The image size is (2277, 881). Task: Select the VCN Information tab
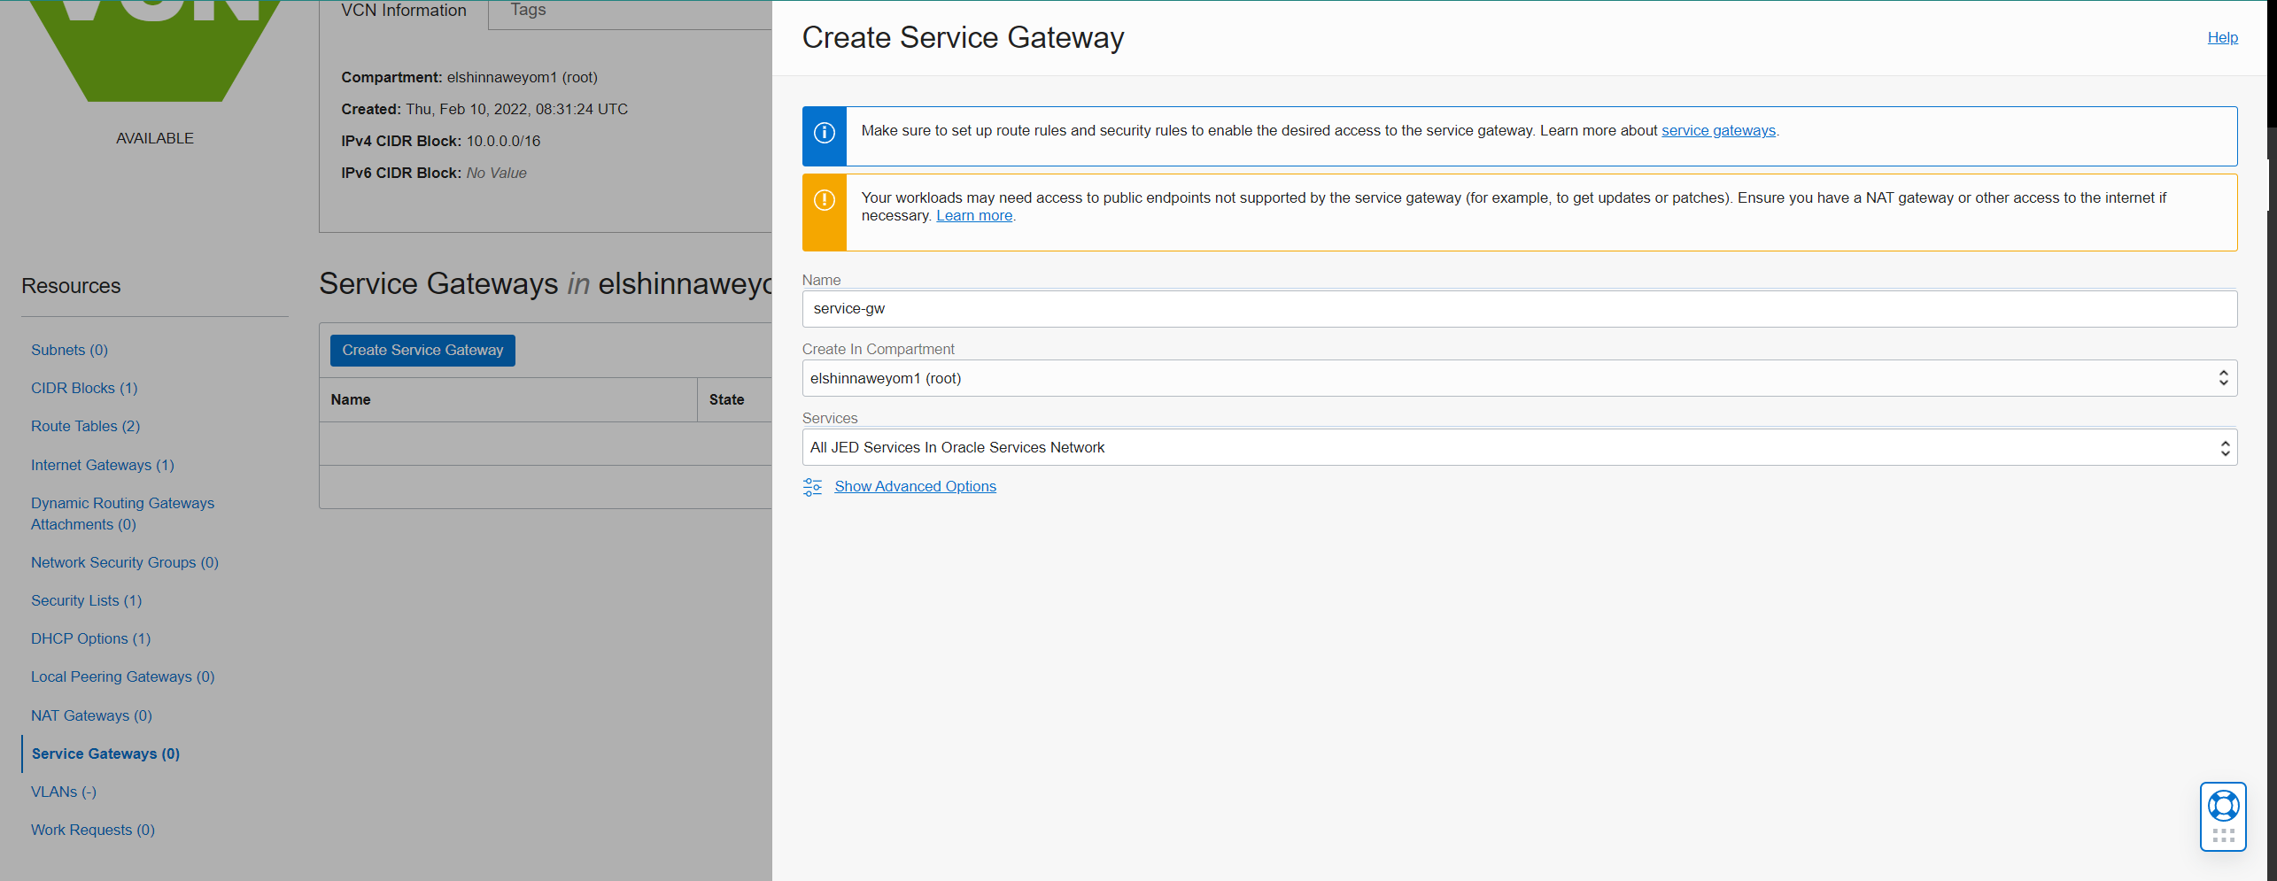(403, 10)
